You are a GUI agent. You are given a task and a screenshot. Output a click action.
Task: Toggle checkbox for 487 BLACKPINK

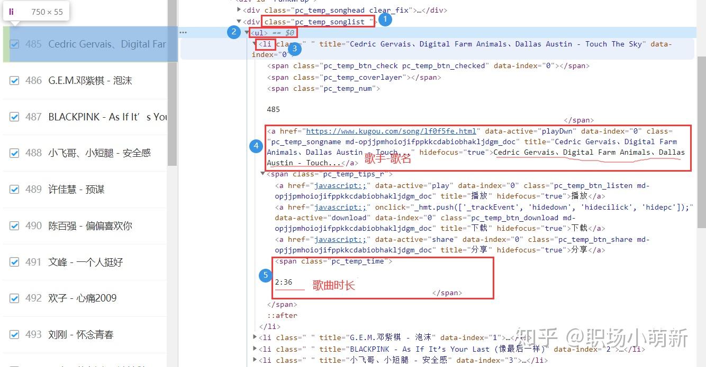tap(14, 117)
